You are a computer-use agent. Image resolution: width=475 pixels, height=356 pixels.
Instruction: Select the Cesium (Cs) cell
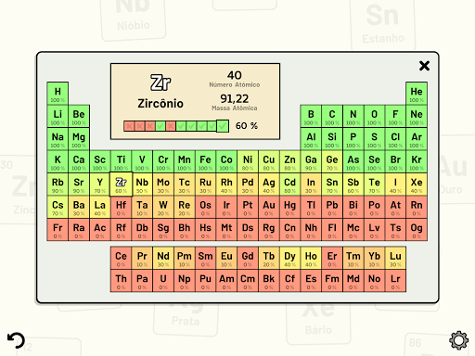[58, 207]
